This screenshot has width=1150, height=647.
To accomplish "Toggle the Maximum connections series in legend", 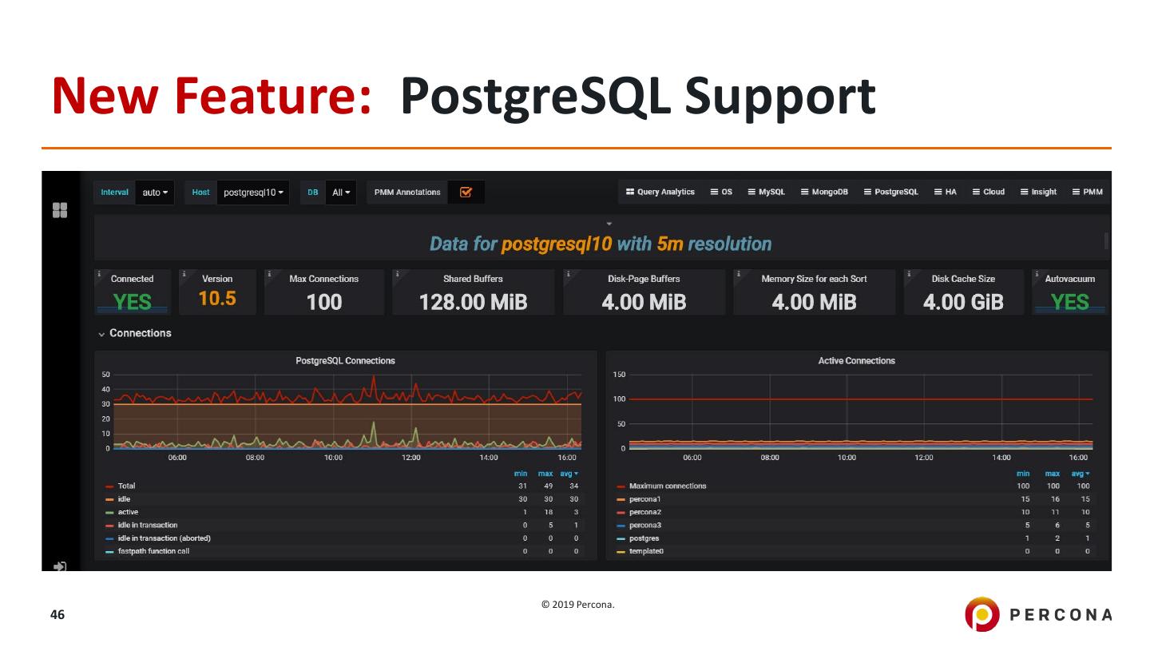I will click(x=668, y=486).
